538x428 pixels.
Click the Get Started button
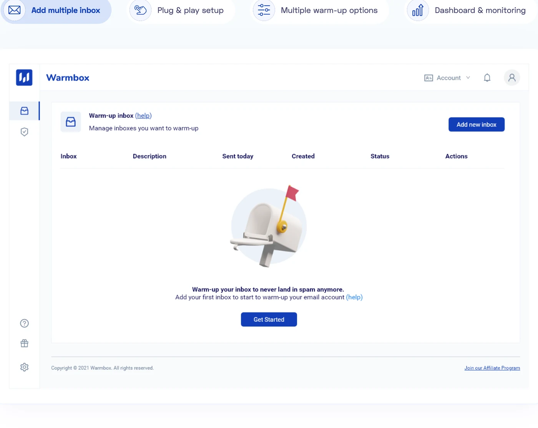269,320
